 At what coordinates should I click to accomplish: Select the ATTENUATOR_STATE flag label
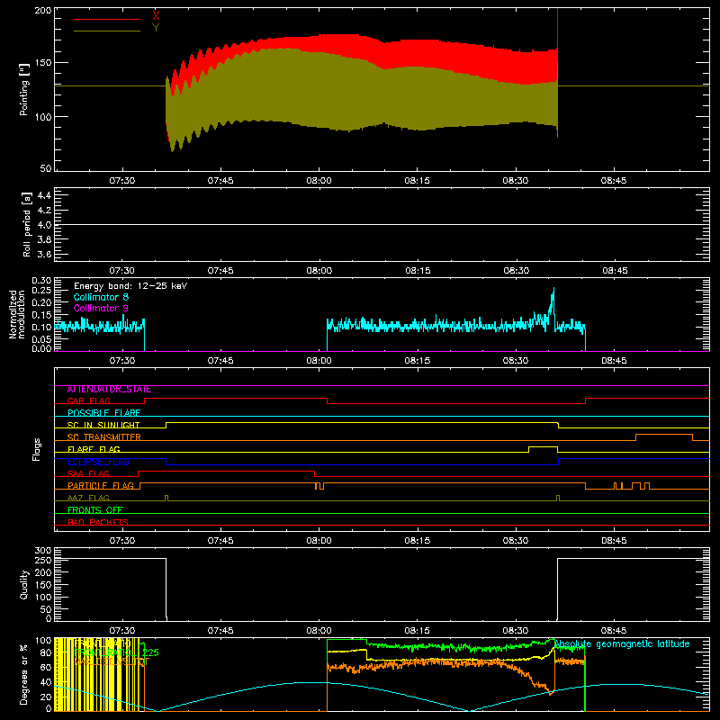click(109, 390)
